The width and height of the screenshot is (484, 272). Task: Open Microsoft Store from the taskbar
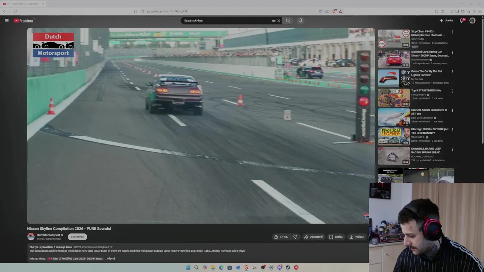coord(230,267)
